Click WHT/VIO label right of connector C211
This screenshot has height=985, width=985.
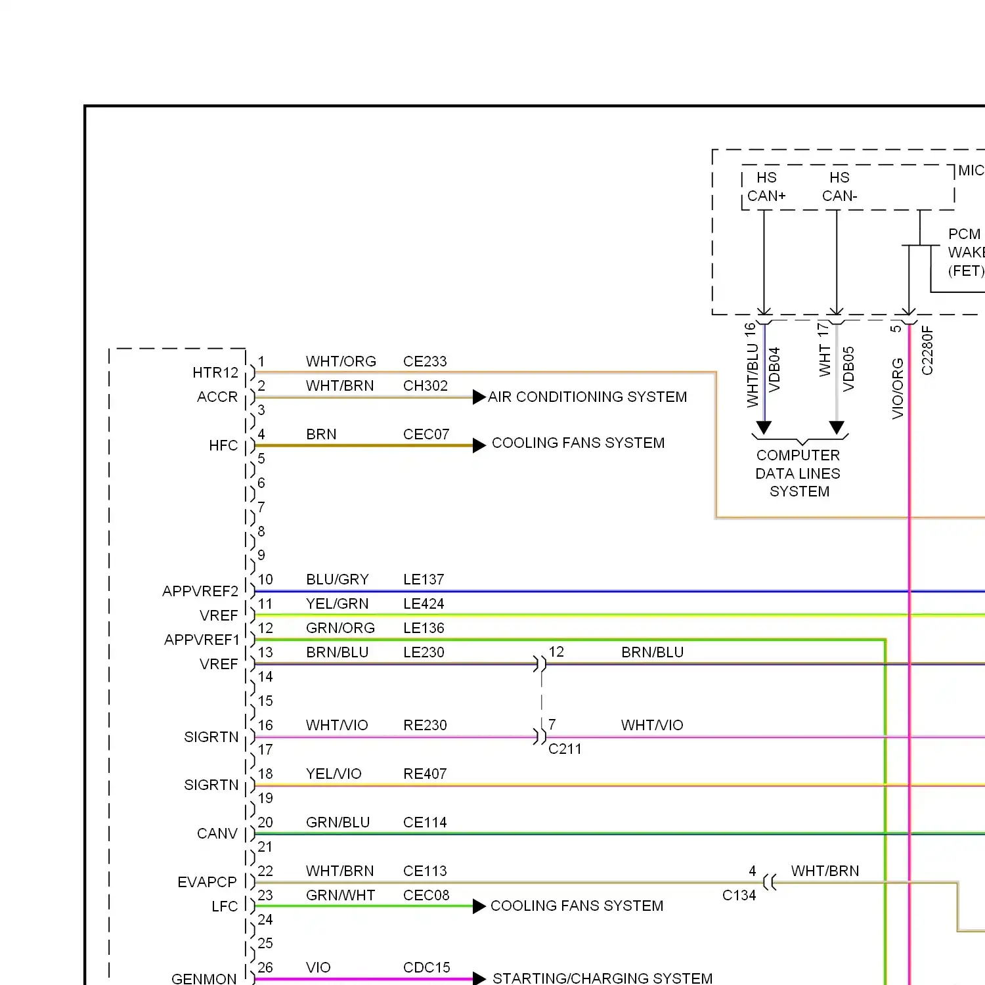(x=652, y=726)
